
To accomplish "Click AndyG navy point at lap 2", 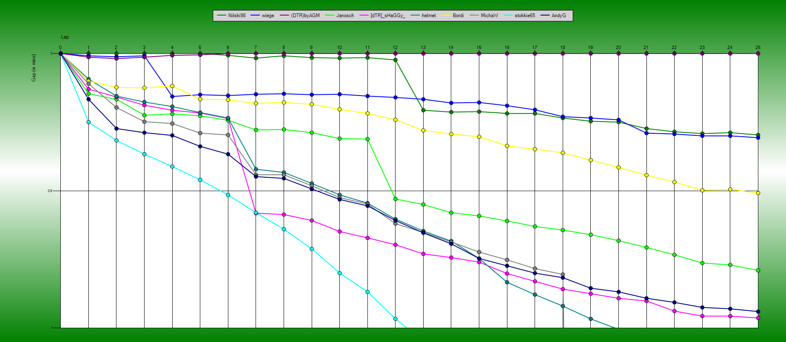I will coord(116,129).
